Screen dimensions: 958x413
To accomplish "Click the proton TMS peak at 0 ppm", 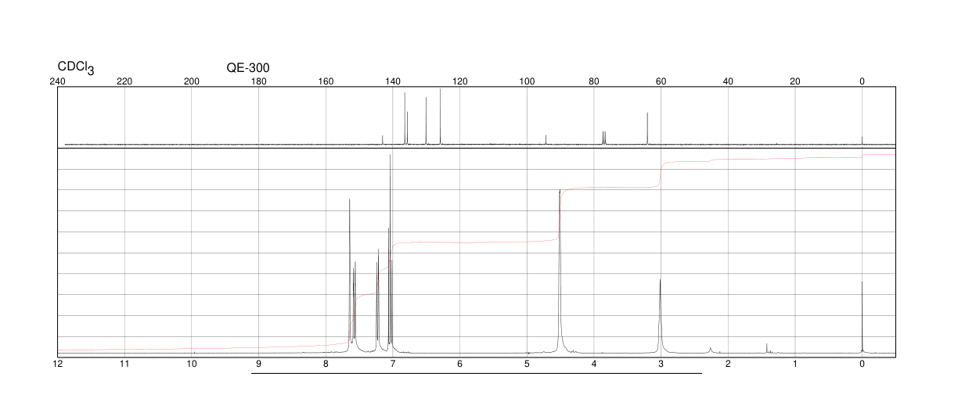I will coord(862,317).
